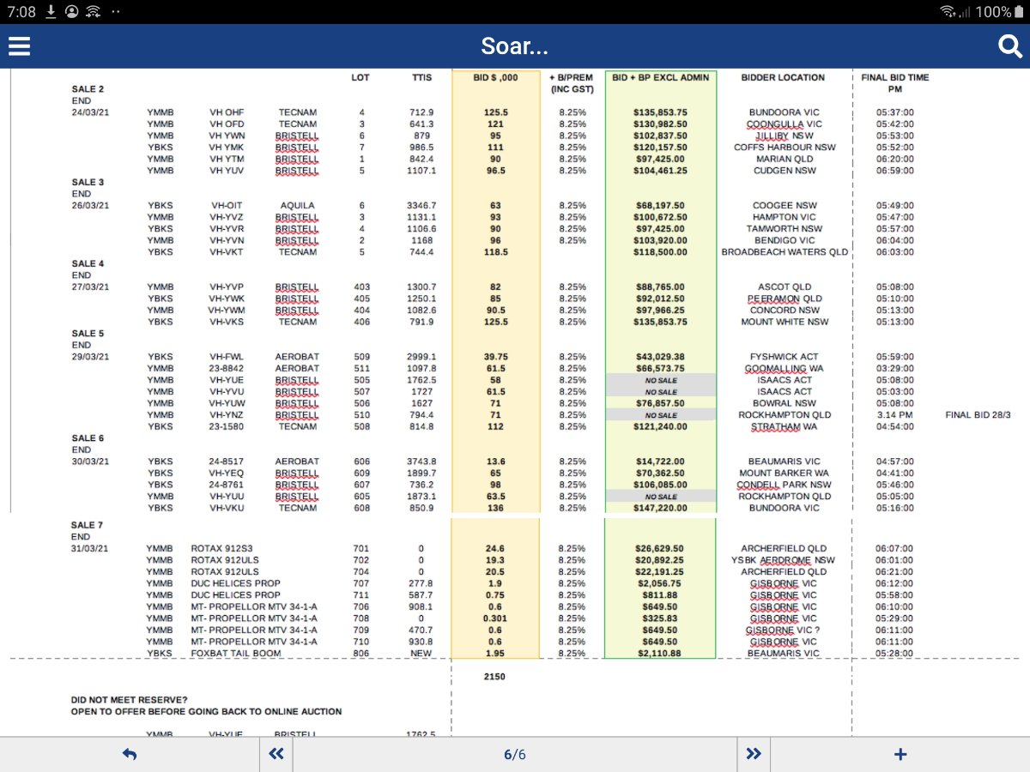Go back using the return arrow
The image size is (1030, 772).
130,755
